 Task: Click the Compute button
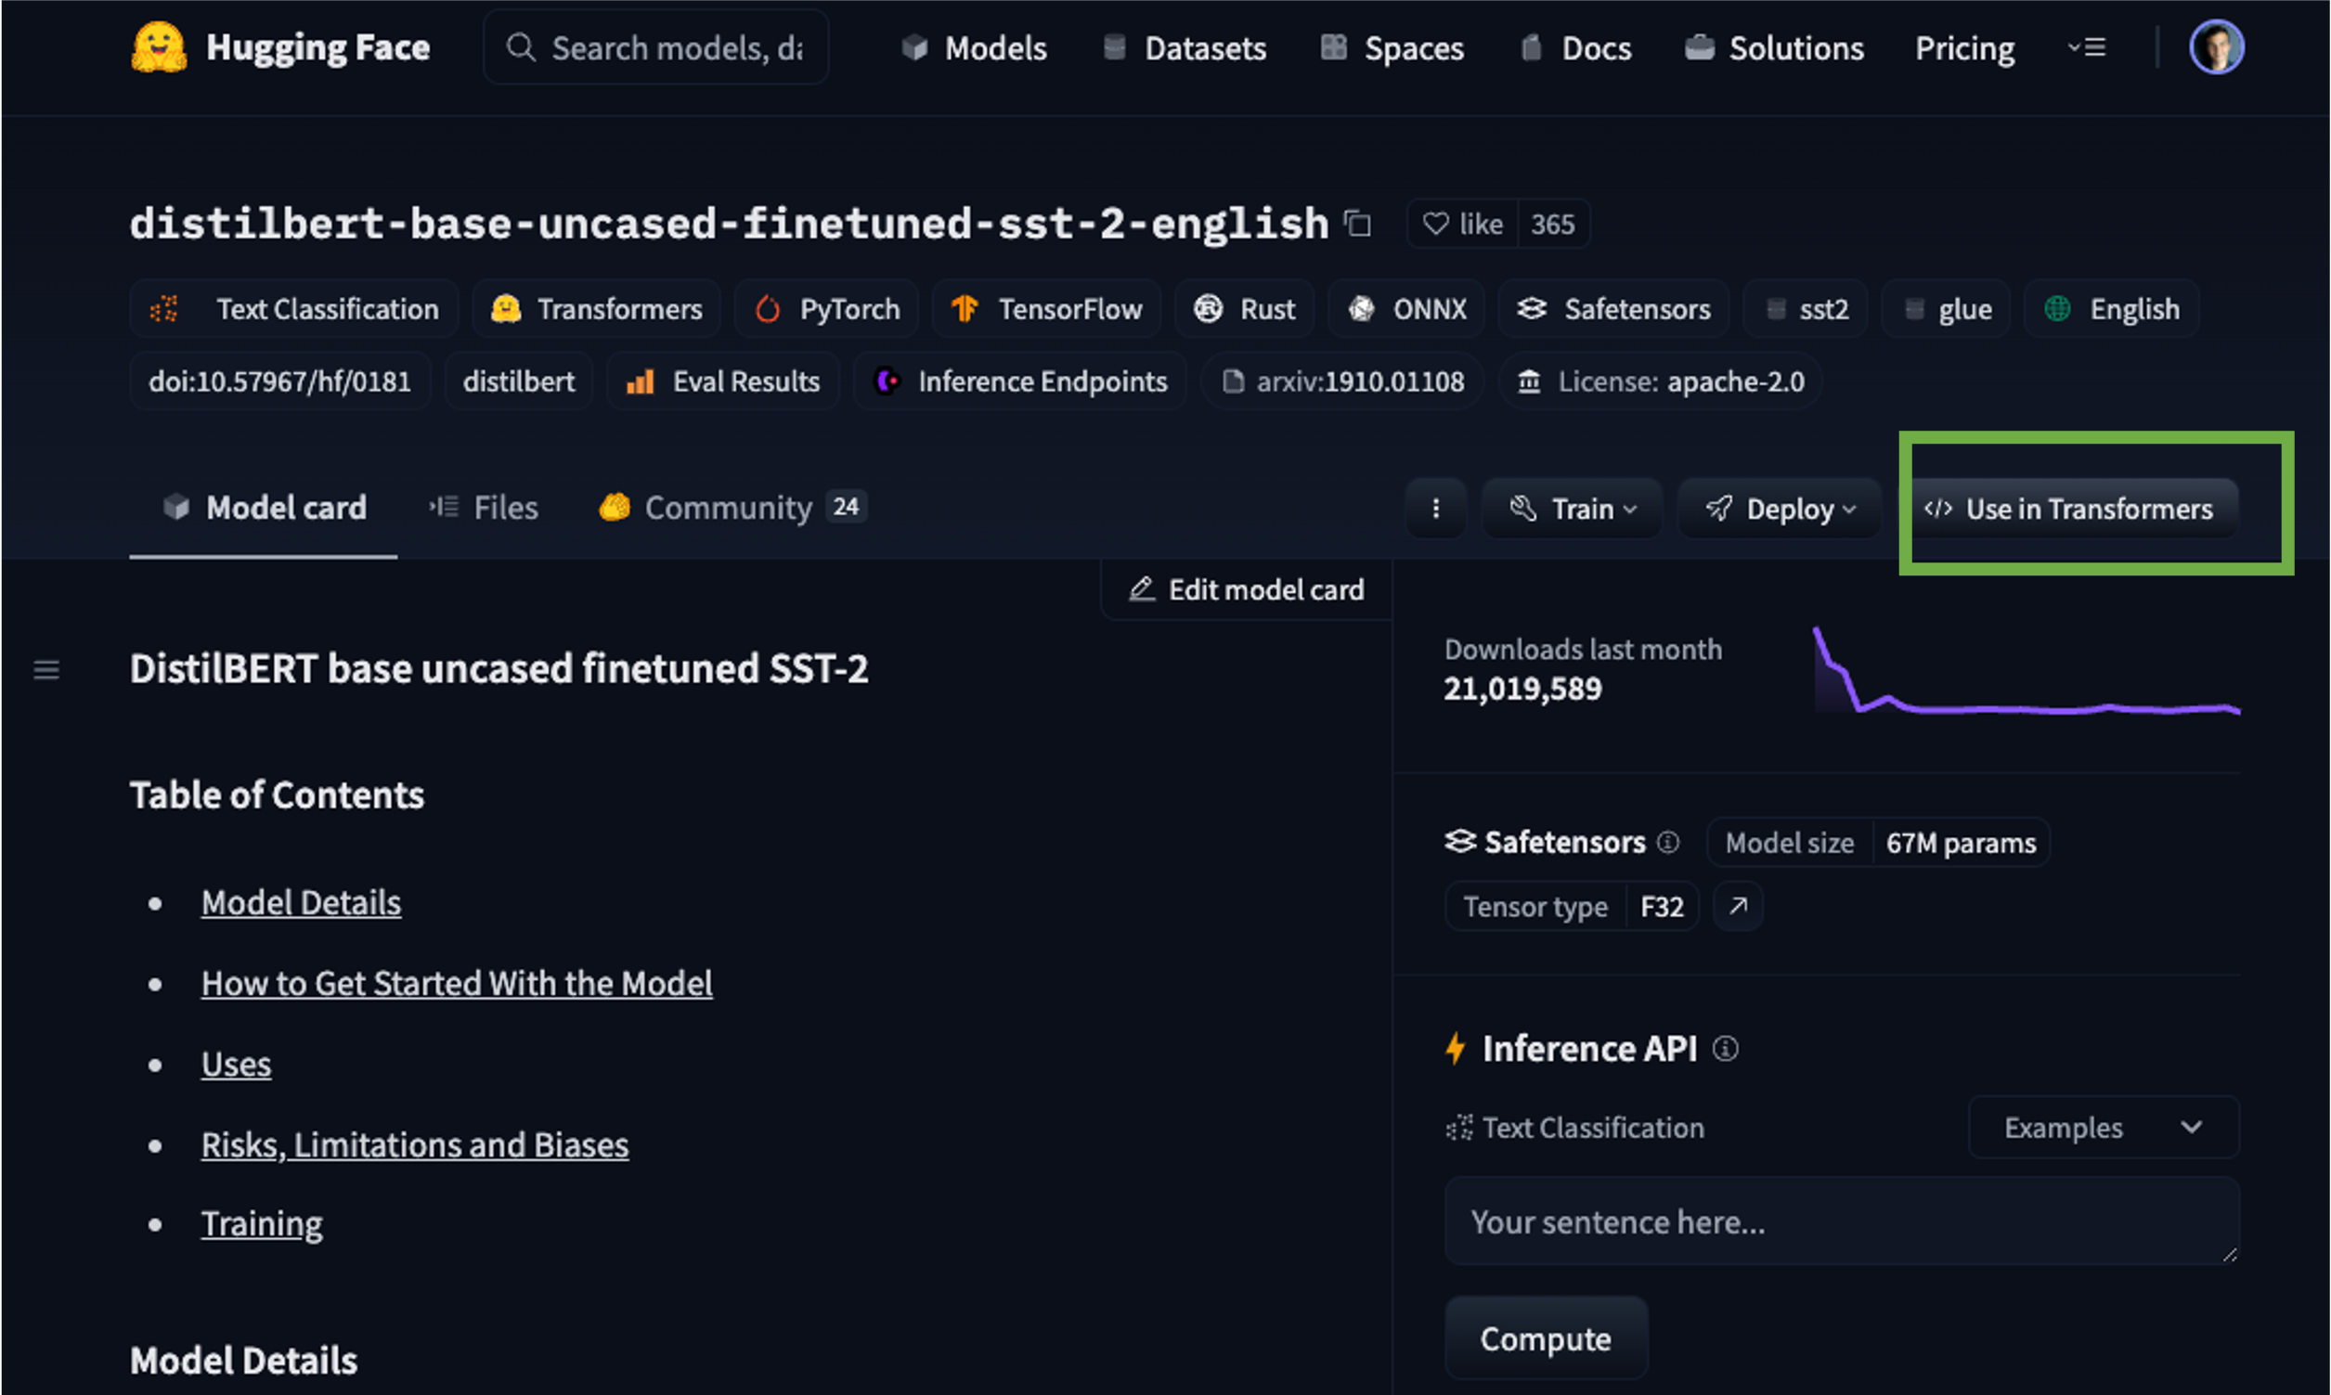pos(1547,1338)
